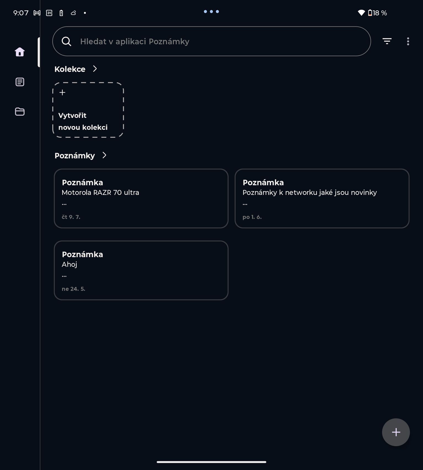Open the Poznámky k networku note
423x470 pixels.
click(322, 198)
